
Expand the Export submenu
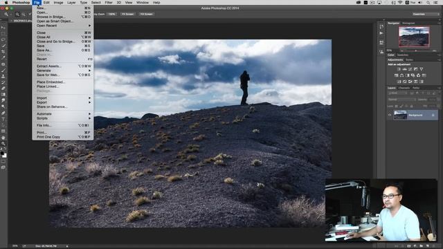click(63, 102)
